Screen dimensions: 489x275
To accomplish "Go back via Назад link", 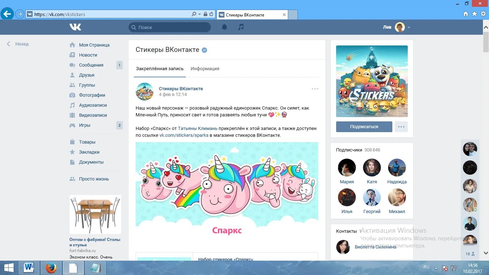I will tap(18, 44).
